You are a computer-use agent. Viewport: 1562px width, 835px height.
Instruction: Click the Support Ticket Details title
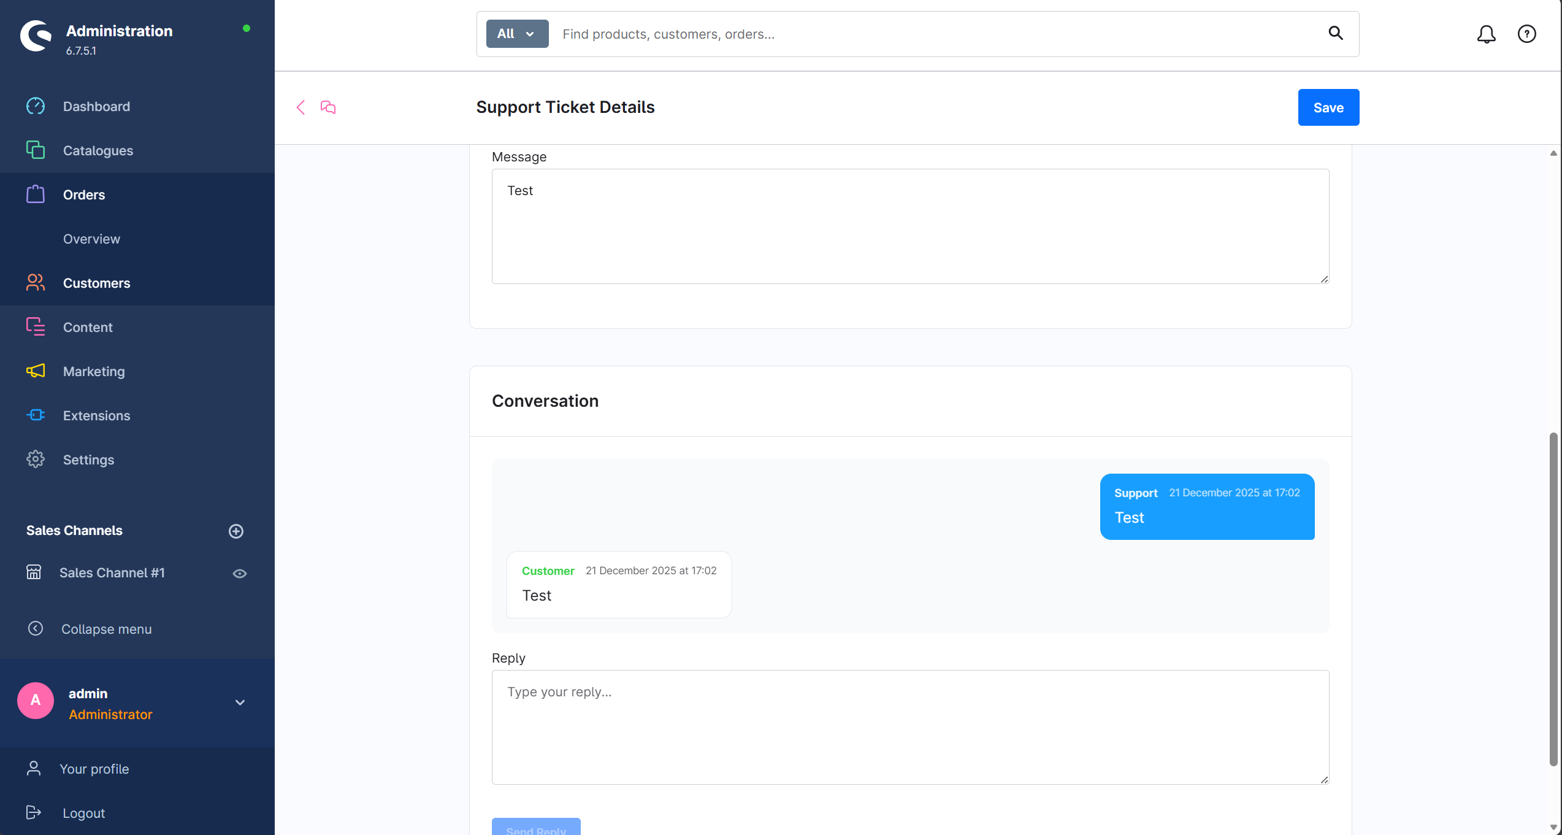point(565,107)
